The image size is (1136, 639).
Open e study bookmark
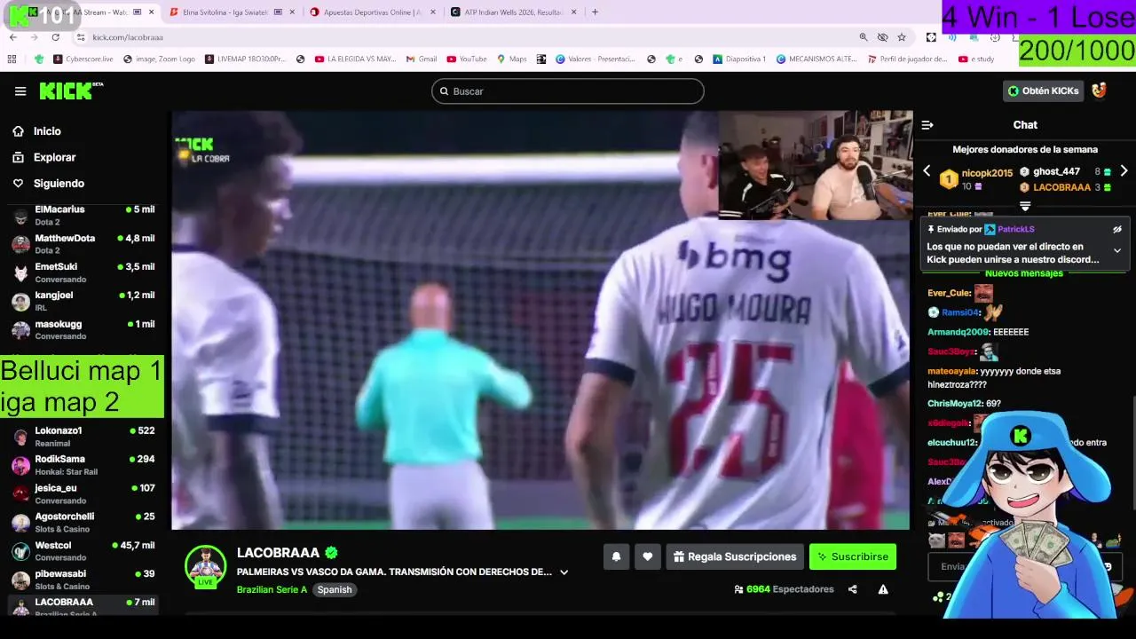pyautogui.click(x=976, y=59)
